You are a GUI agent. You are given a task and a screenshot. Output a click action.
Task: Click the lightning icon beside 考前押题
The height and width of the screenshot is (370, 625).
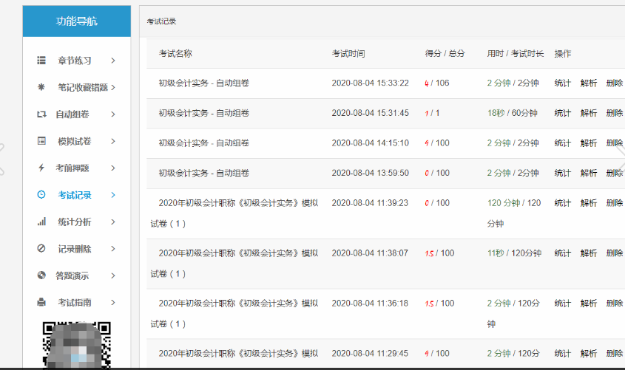41,168
